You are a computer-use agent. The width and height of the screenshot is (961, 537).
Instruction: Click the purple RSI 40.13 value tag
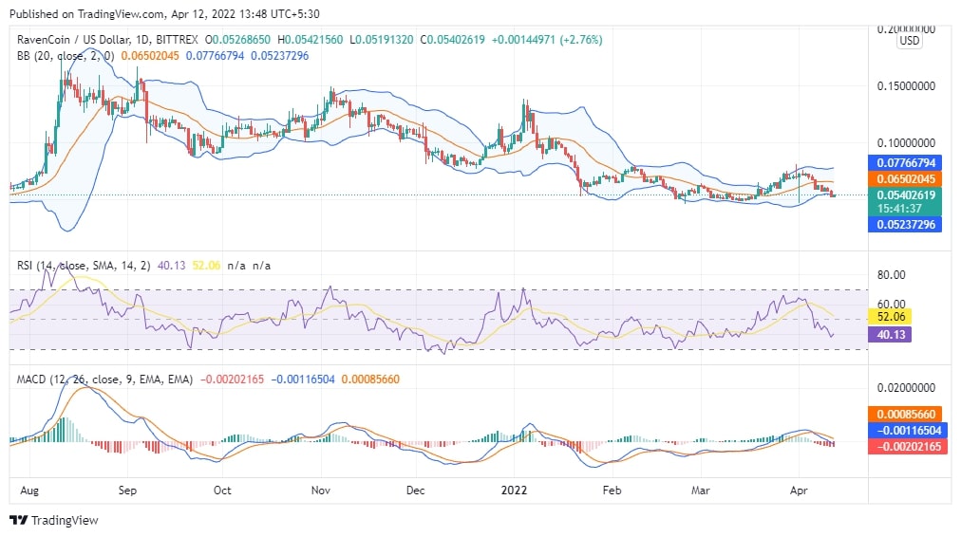click(x=890, y=334)
